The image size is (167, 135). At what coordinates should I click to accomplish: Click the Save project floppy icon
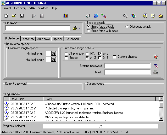click(22, 16)
